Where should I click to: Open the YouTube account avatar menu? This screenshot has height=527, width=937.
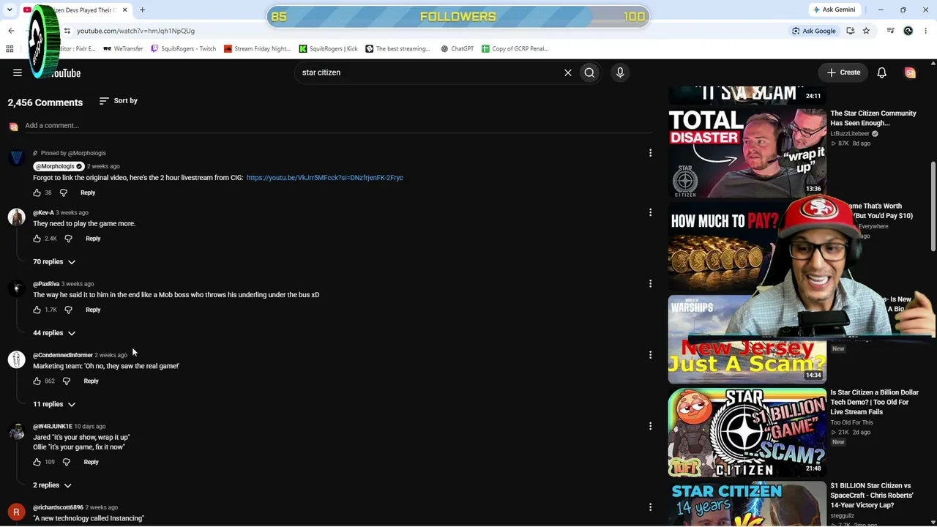[x=910, y=72]
